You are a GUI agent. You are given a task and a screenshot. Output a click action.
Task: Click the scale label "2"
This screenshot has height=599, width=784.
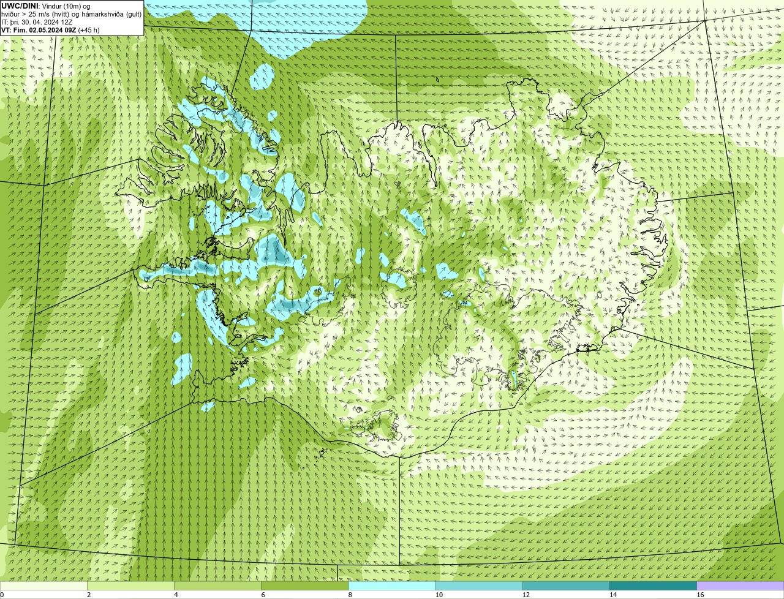tap(89, 595)
